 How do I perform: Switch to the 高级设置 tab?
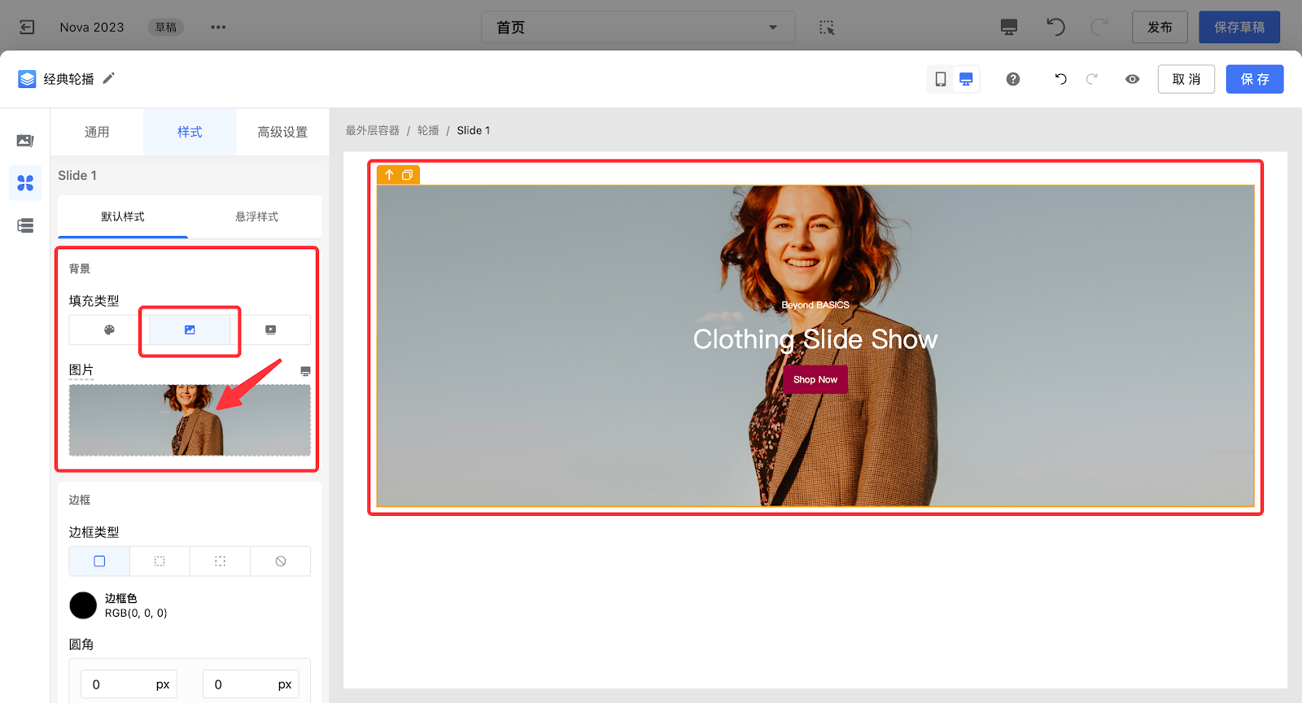click(282, 132)
